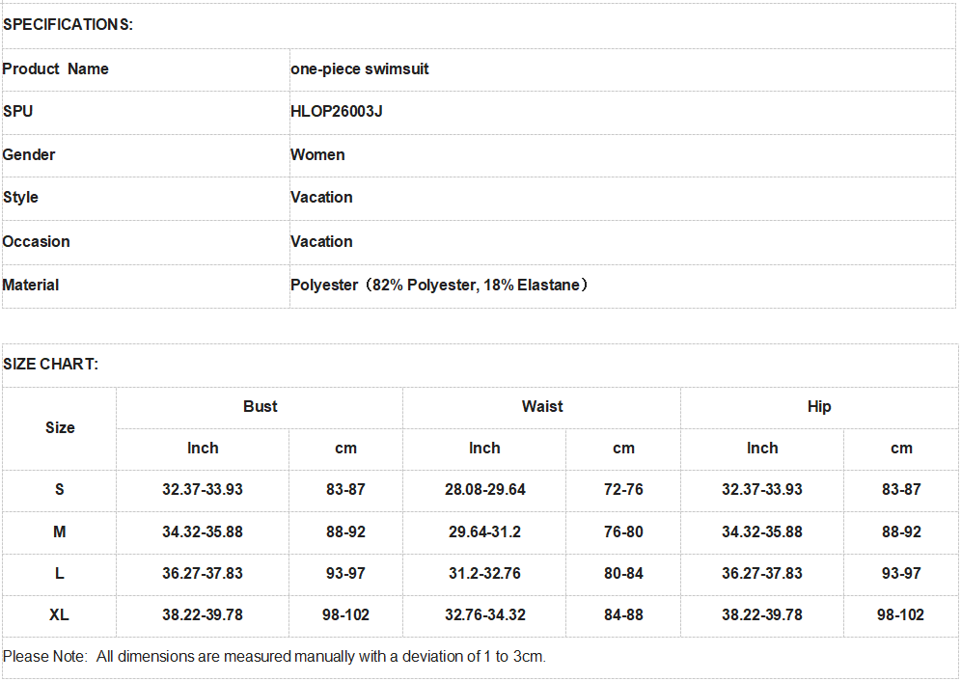Click the L waist cm value 80-84
The width and height of the screenshot is (961, 681).
point(623,573)
